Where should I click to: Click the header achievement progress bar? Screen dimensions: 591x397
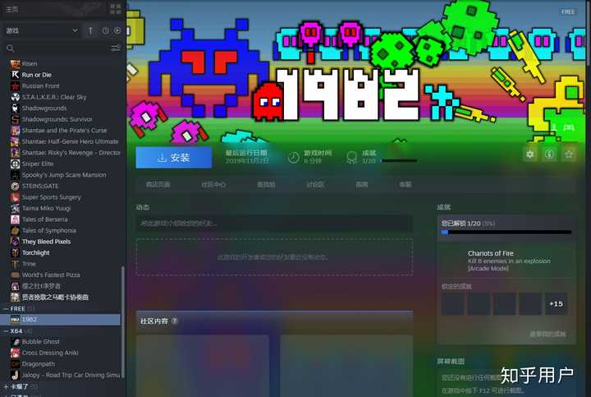[399, 161]
